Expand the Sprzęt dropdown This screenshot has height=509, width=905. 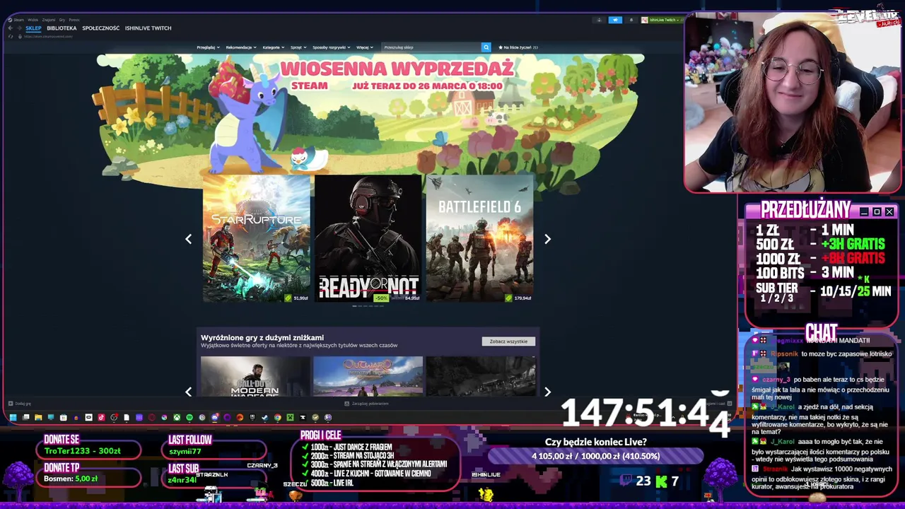(x=298, y=47)
